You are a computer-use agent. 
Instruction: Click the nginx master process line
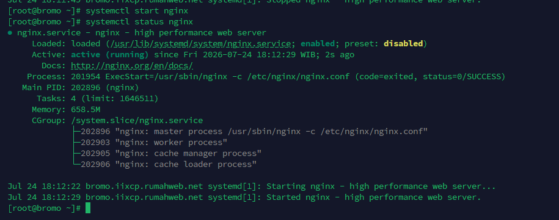254,132
